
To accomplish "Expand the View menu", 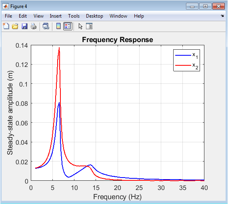I will tap(38, 16).
